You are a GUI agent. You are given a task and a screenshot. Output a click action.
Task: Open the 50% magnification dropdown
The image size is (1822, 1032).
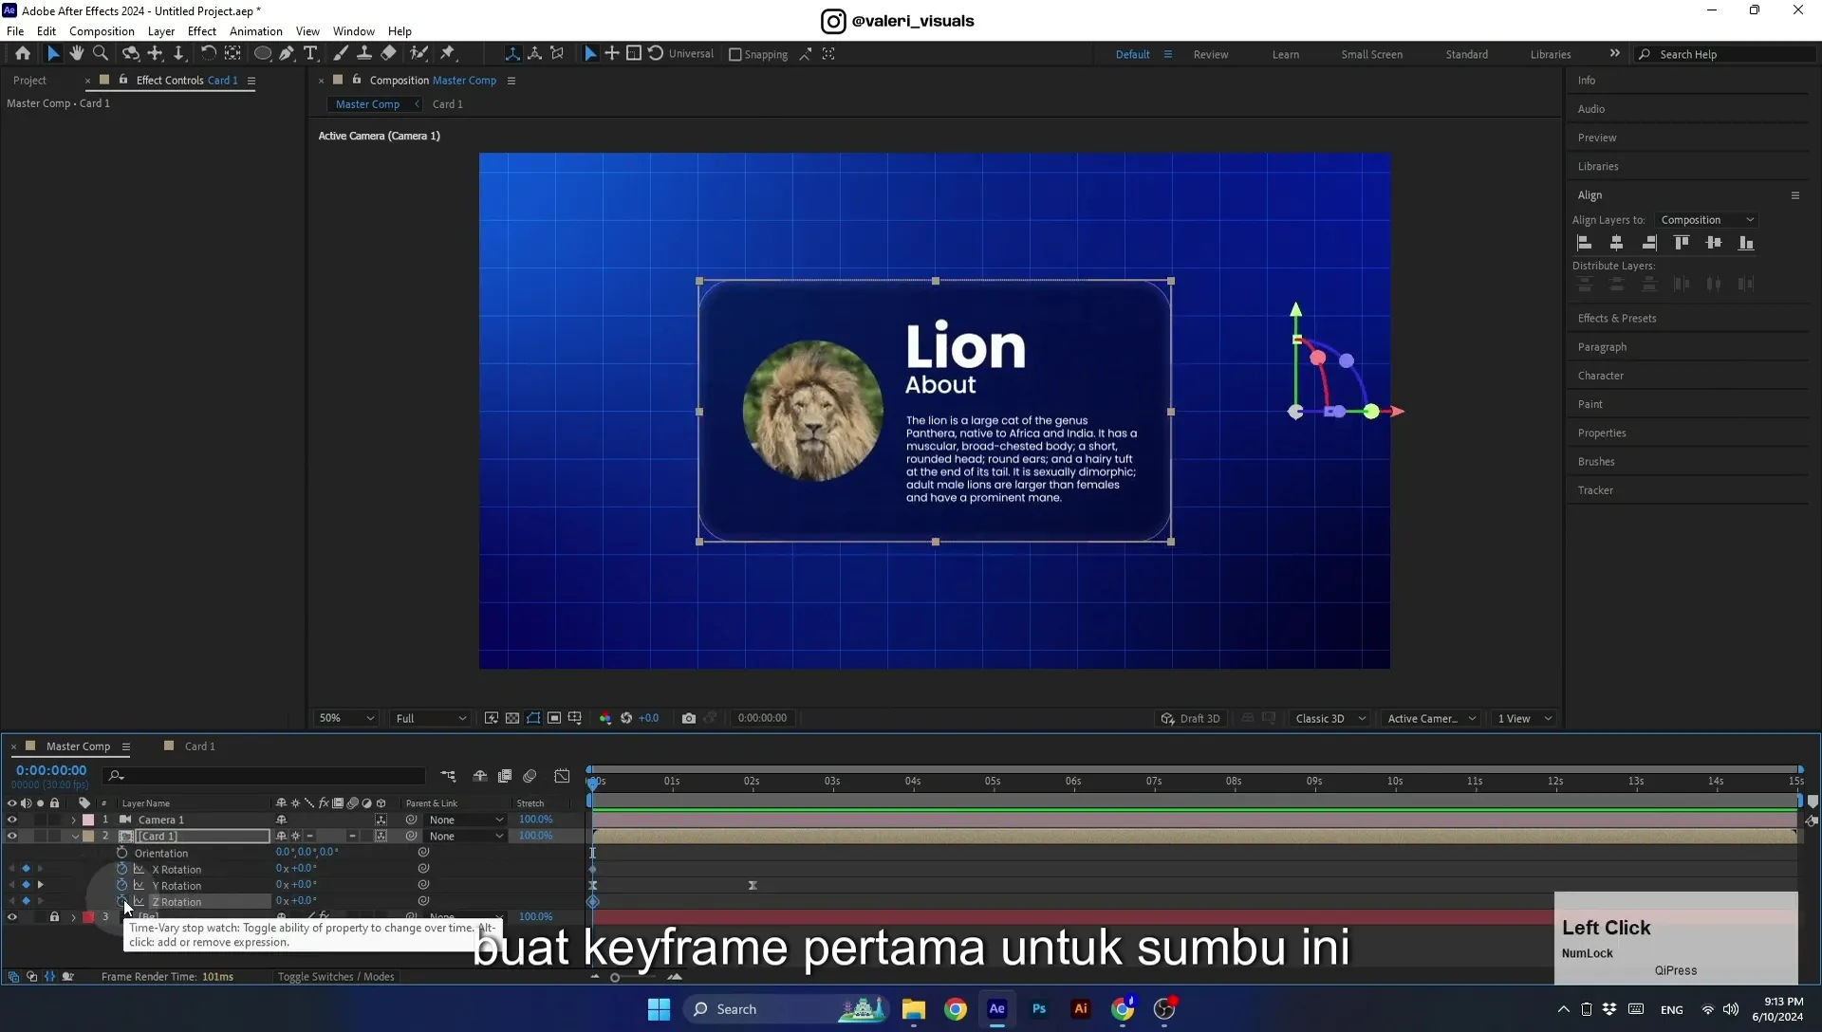coord(346,718)
